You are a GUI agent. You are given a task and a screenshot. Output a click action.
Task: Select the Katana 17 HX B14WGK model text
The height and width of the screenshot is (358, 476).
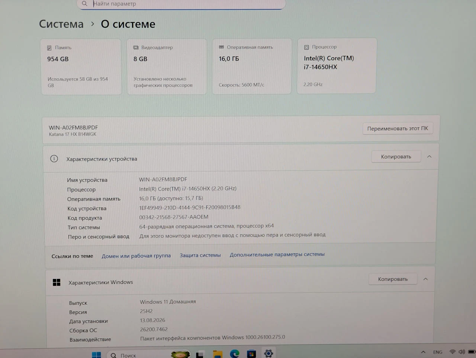coord(73,134)
